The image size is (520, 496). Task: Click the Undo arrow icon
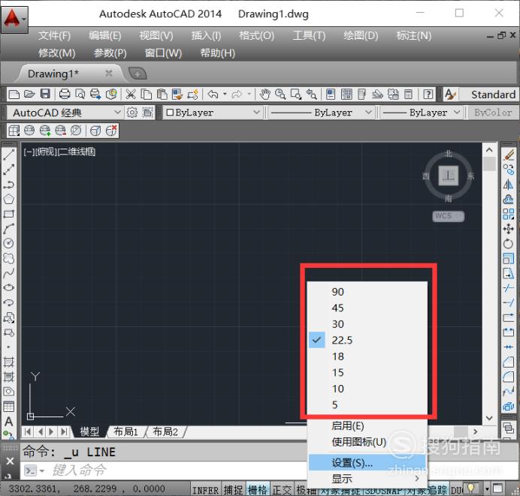click(213, 95)
